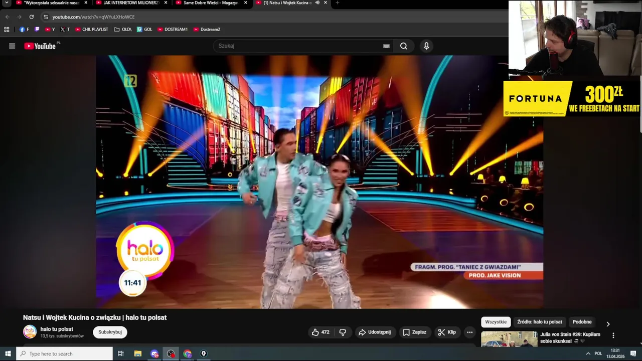Pause the playing video in the player
This screenshot has width=642, height=361.
(x=319, y=182)
